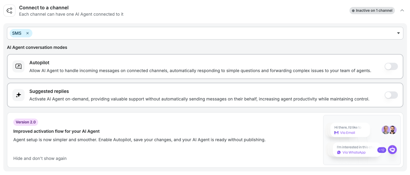
Task: Collapse the Connect to a channel section
Action: [x=402, y=11]
